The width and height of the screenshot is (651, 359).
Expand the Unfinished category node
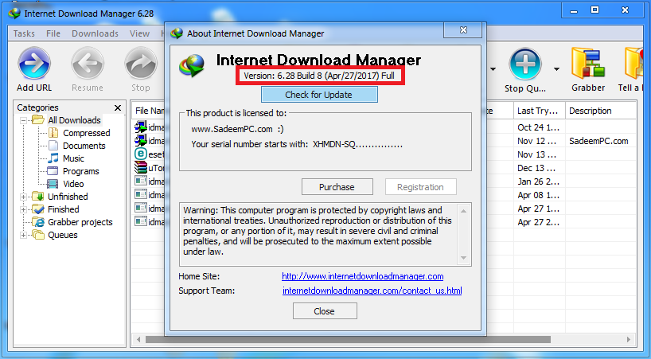24,197
